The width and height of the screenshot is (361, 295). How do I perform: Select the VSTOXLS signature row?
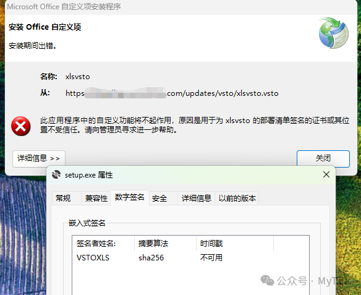[190, 257]
